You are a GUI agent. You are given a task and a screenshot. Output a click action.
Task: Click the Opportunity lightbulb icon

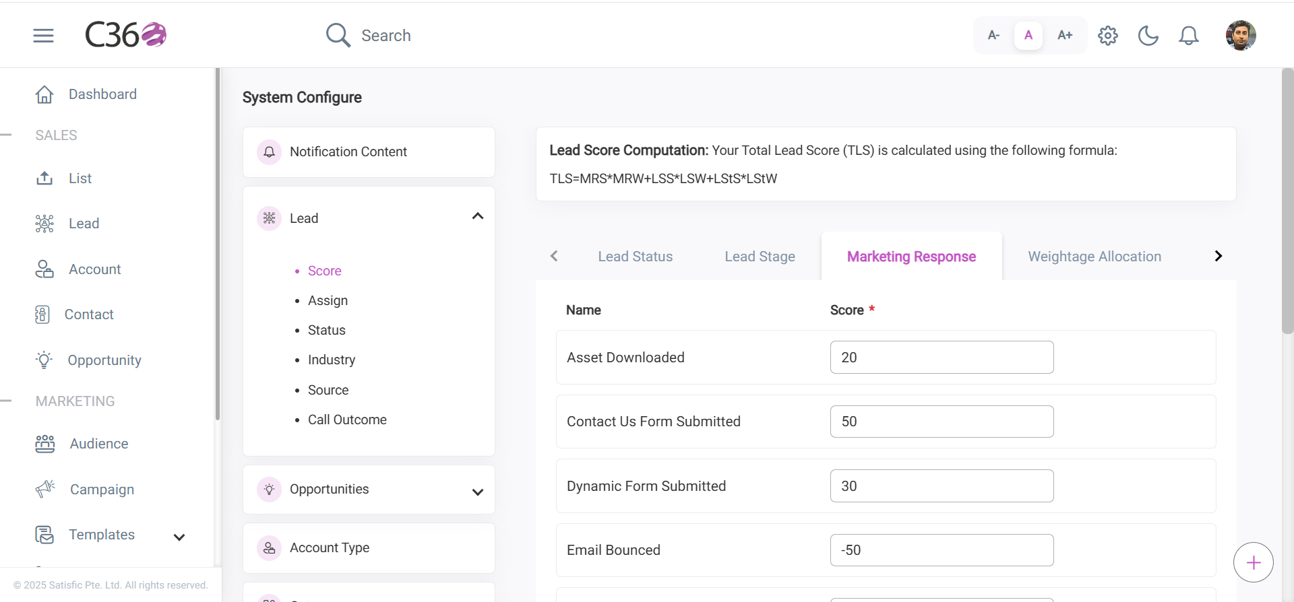point(44,360)
